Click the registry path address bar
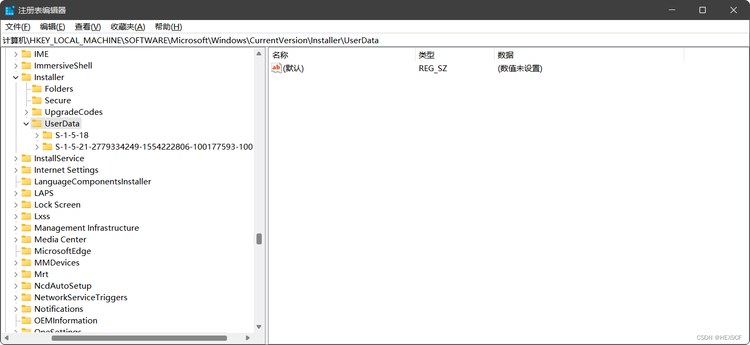 click(x=375, y=40)
